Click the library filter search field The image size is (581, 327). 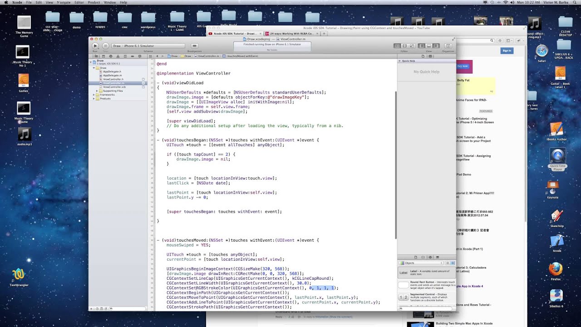[x=425, y=308]
